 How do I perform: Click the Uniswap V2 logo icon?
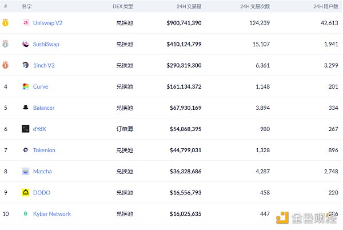(26, 23)
